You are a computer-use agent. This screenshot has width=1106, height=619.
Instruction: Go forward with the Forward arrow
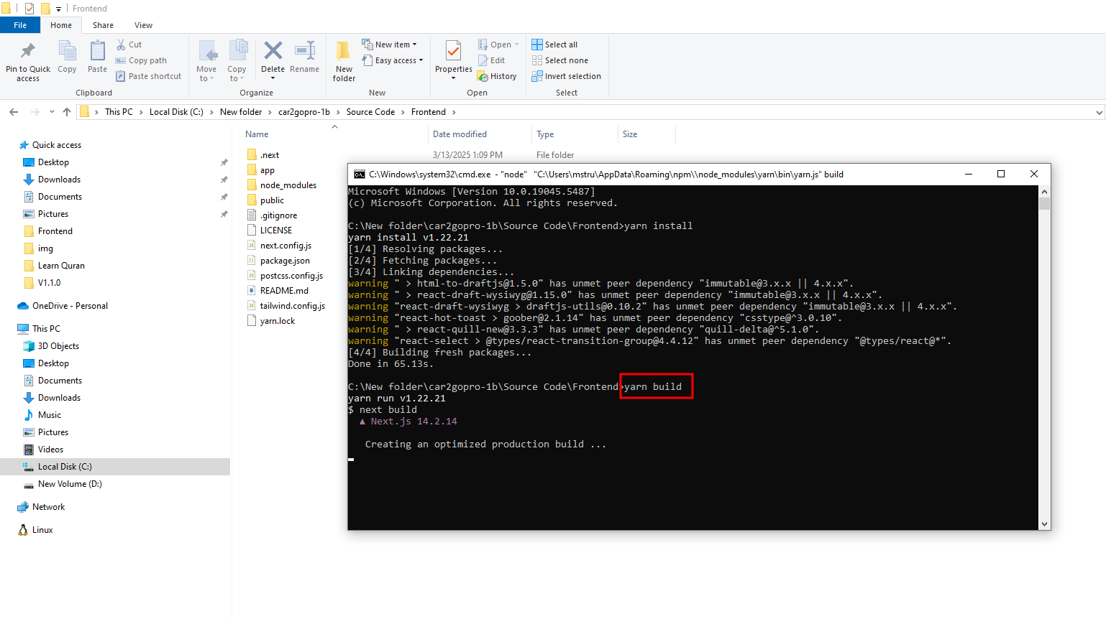coord(35,112)
